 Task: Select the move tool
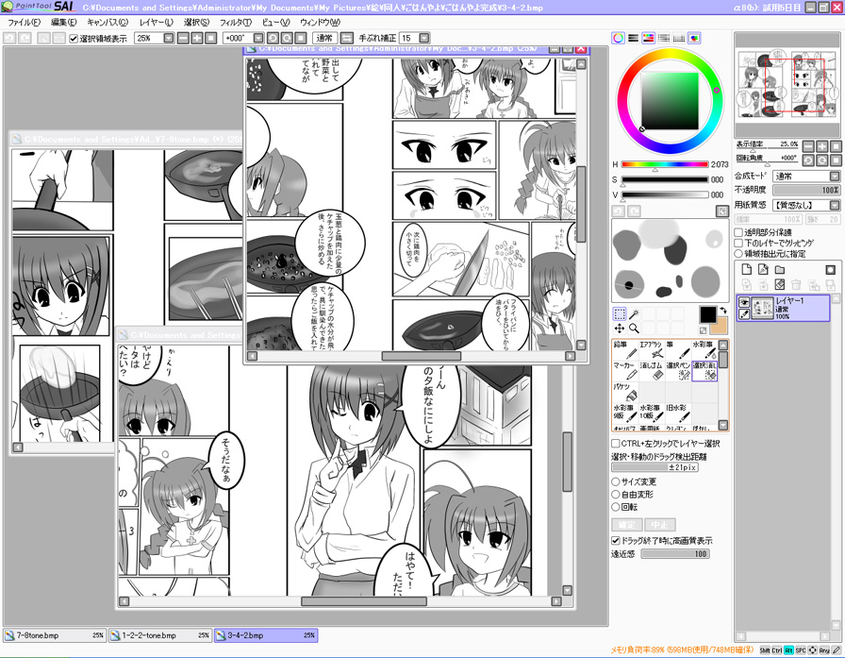620,328
